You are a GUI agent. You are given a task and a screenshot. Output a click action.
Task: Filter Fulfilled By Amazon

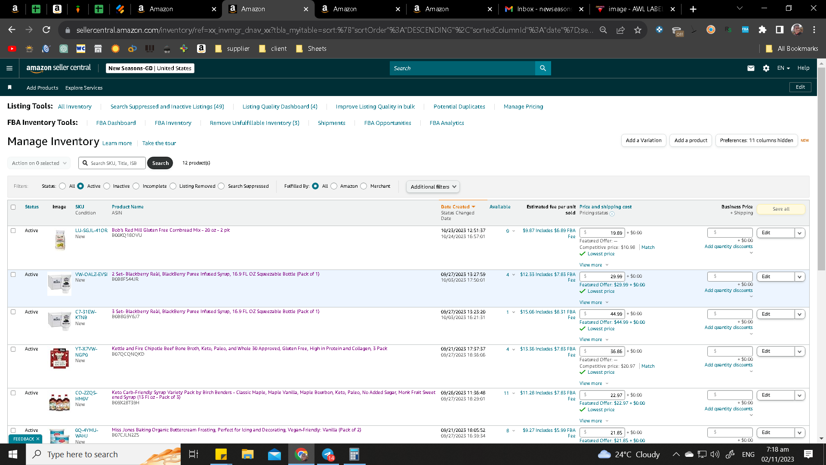pos(334,186)
